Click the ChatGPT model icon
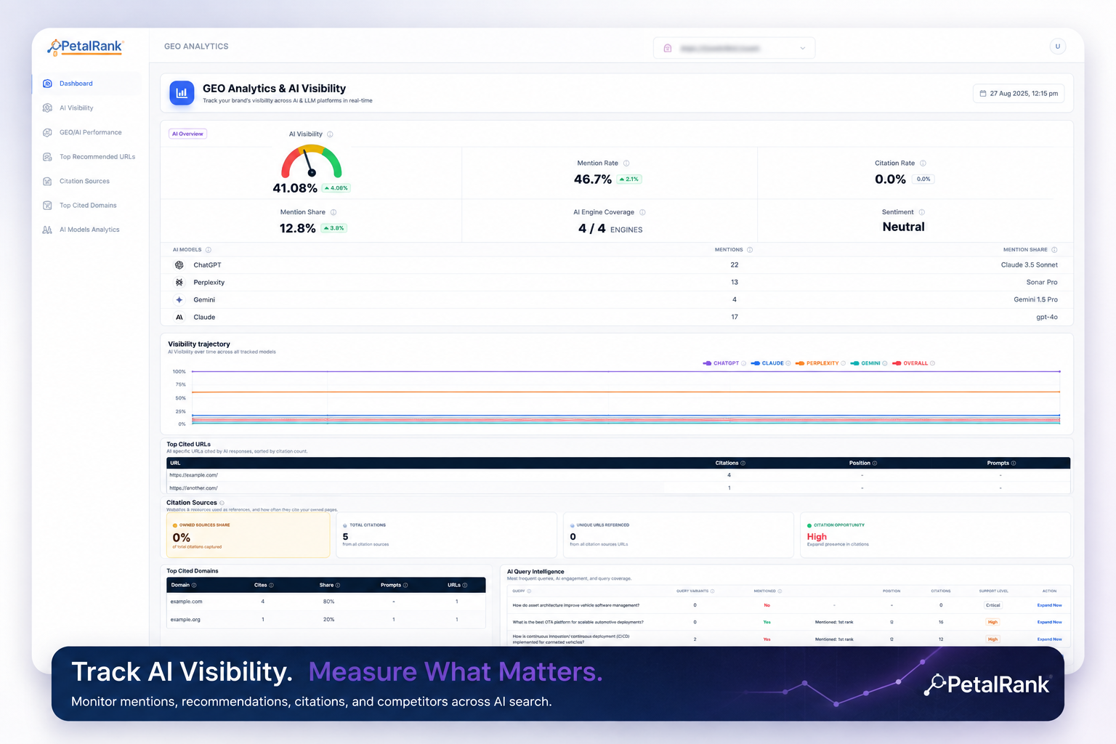Screen dimensions: 1116x744 pos(179,265)
